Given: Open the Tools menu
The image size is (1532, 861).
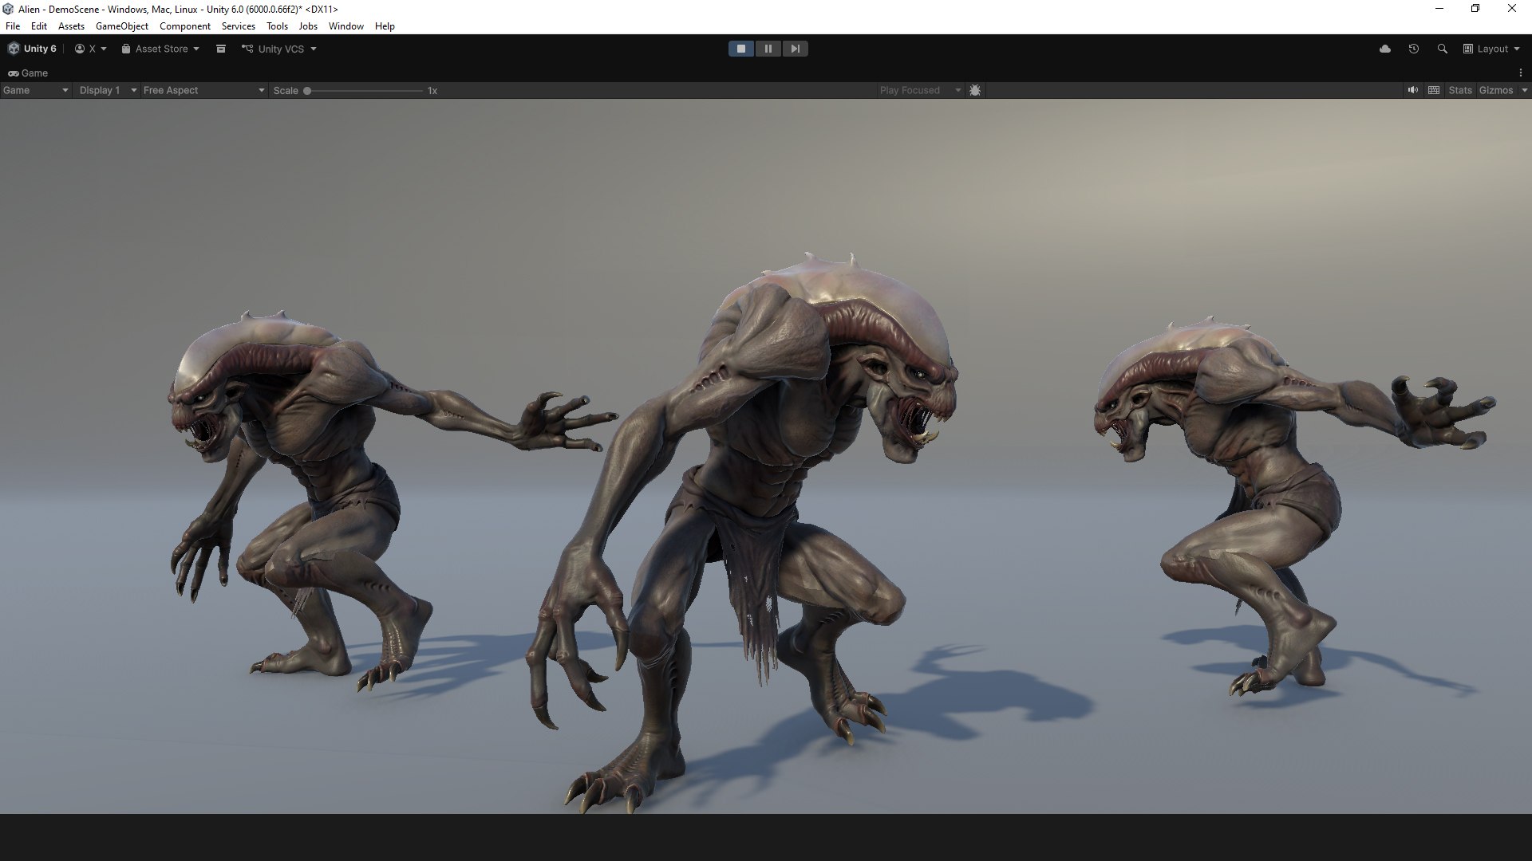Looking at the screenshot, I should [277, 26].
